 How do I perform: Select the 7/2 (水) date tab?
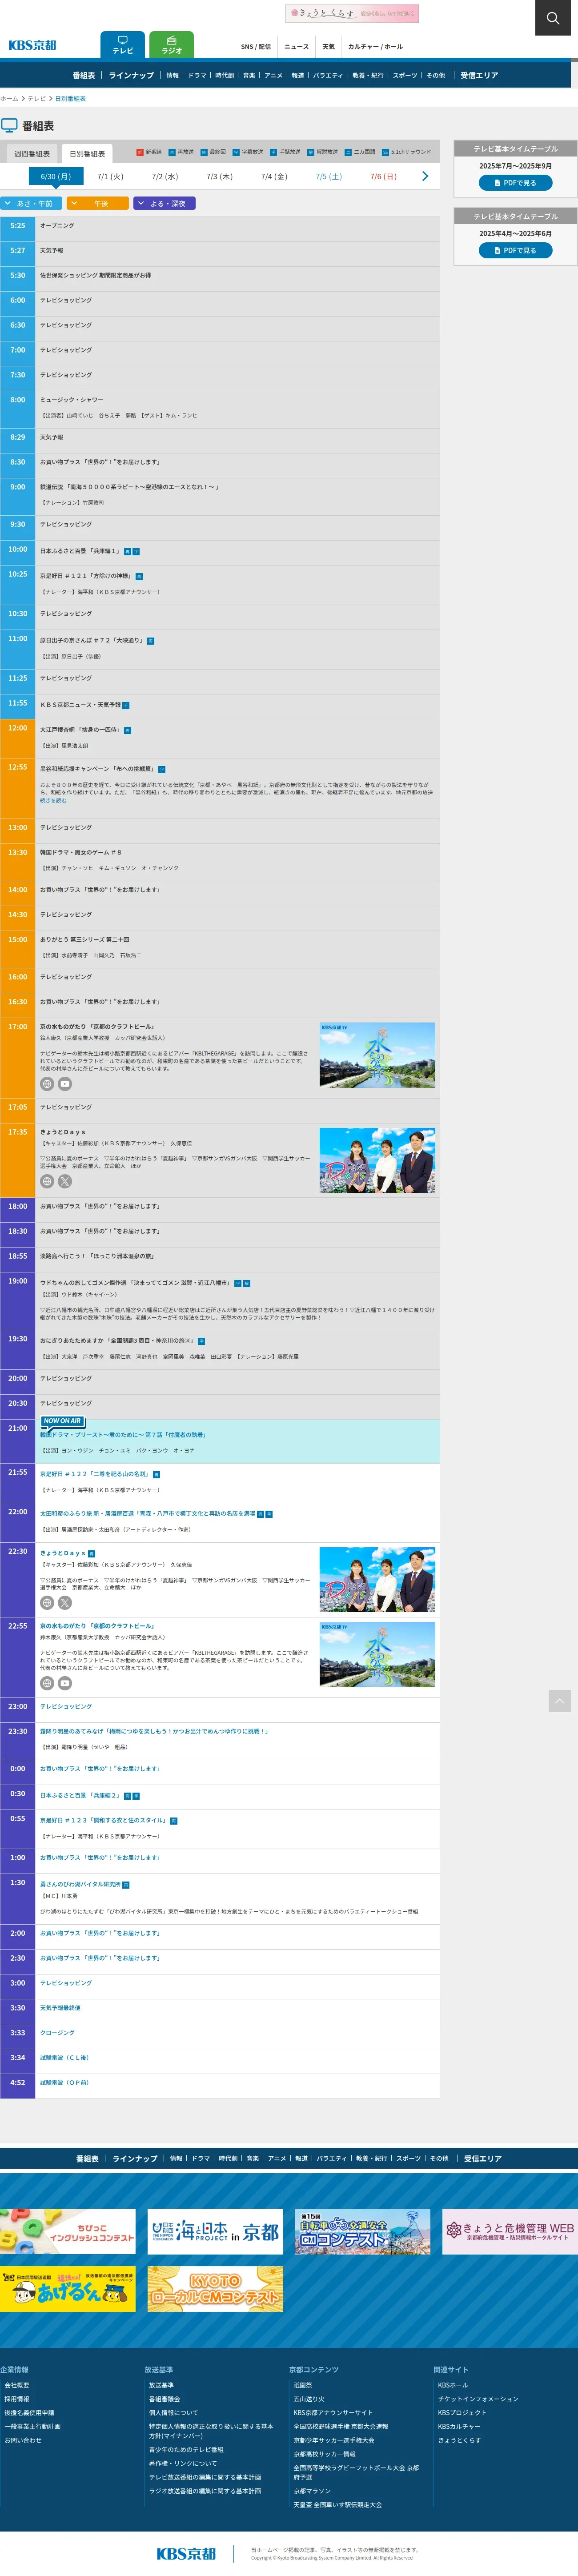coord(165,176)
